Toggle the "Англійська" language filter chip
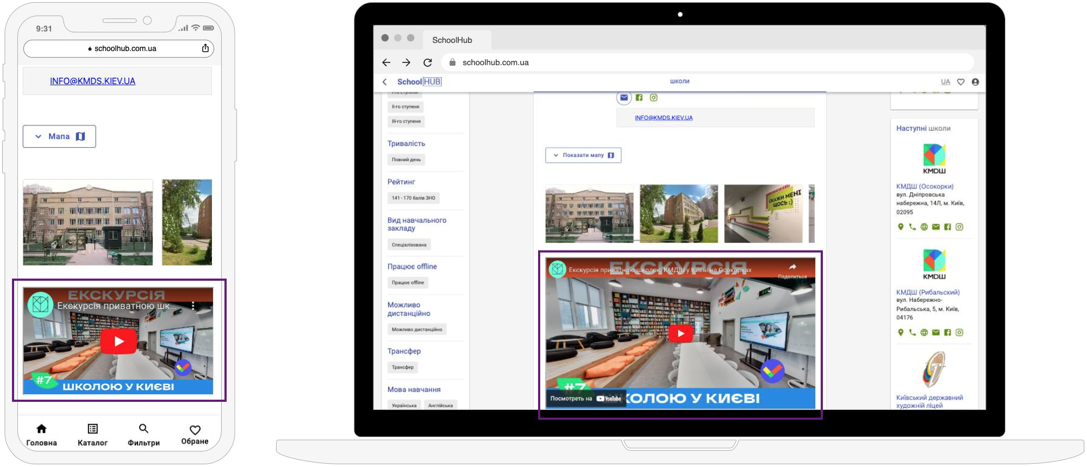 pyautogui.click(x=440, y=405)
